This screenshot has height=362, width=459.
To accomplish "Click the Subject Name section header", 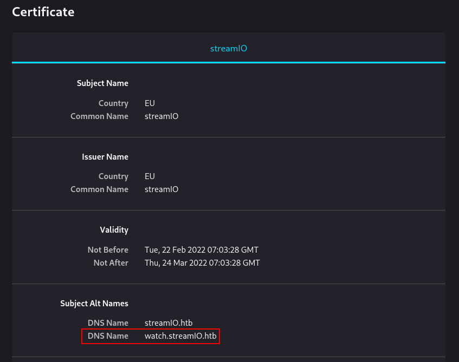I will click(x=102, y=83).
